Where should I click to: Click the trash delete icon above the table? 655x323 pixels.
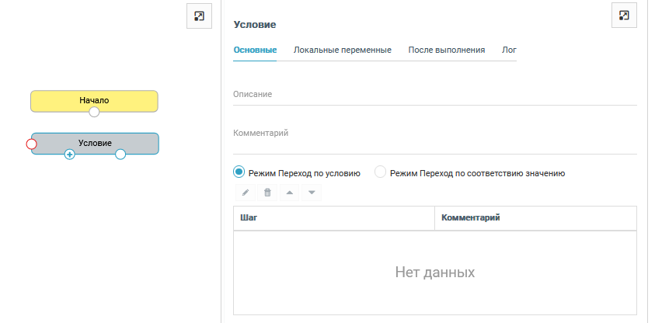(x=267, y=193)
